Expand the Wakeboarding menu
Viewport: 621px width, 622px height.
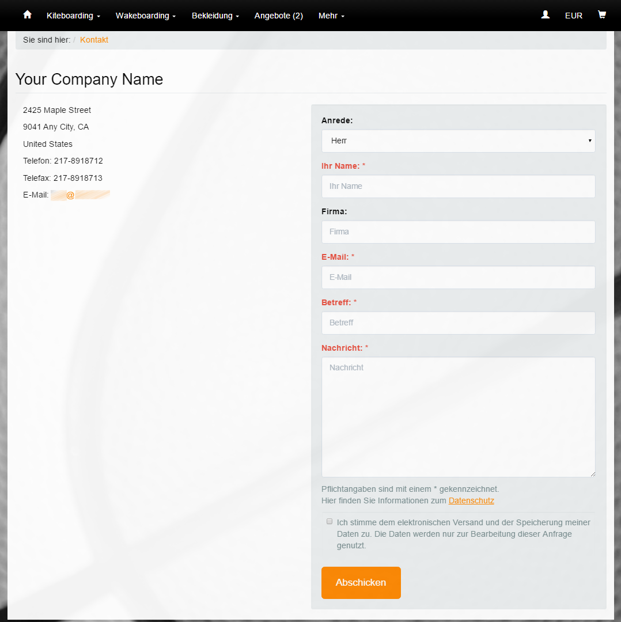click(146, 16)
